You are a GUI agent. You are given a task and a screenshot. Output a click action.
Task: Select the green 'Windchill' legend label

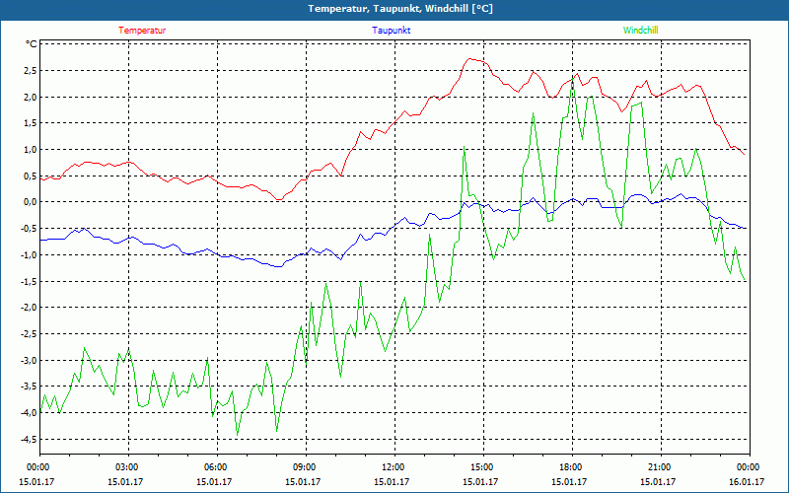pos(640,31)
